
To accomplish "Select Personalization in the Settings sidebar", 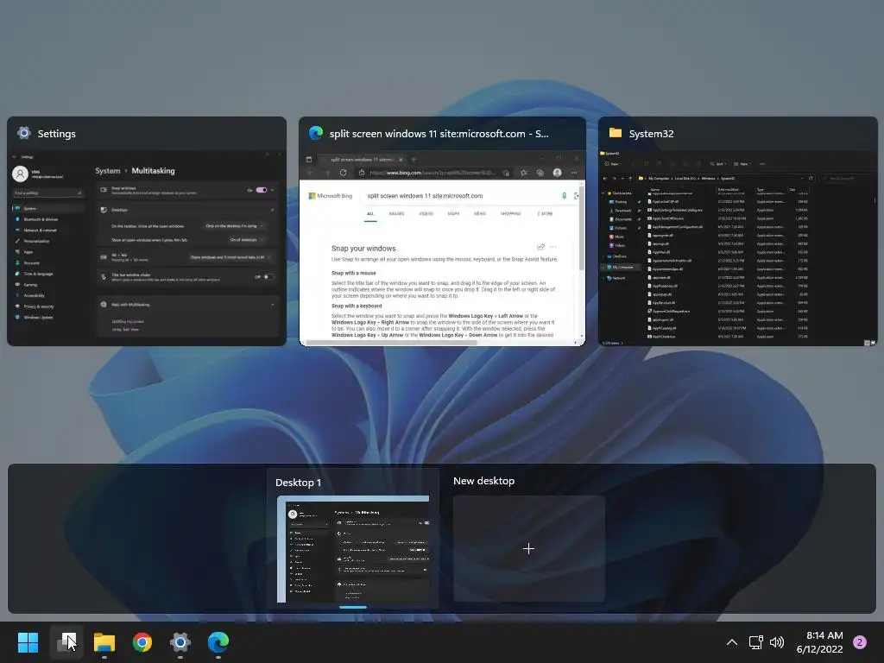I will pyautogui.click(x=48, y=242).
